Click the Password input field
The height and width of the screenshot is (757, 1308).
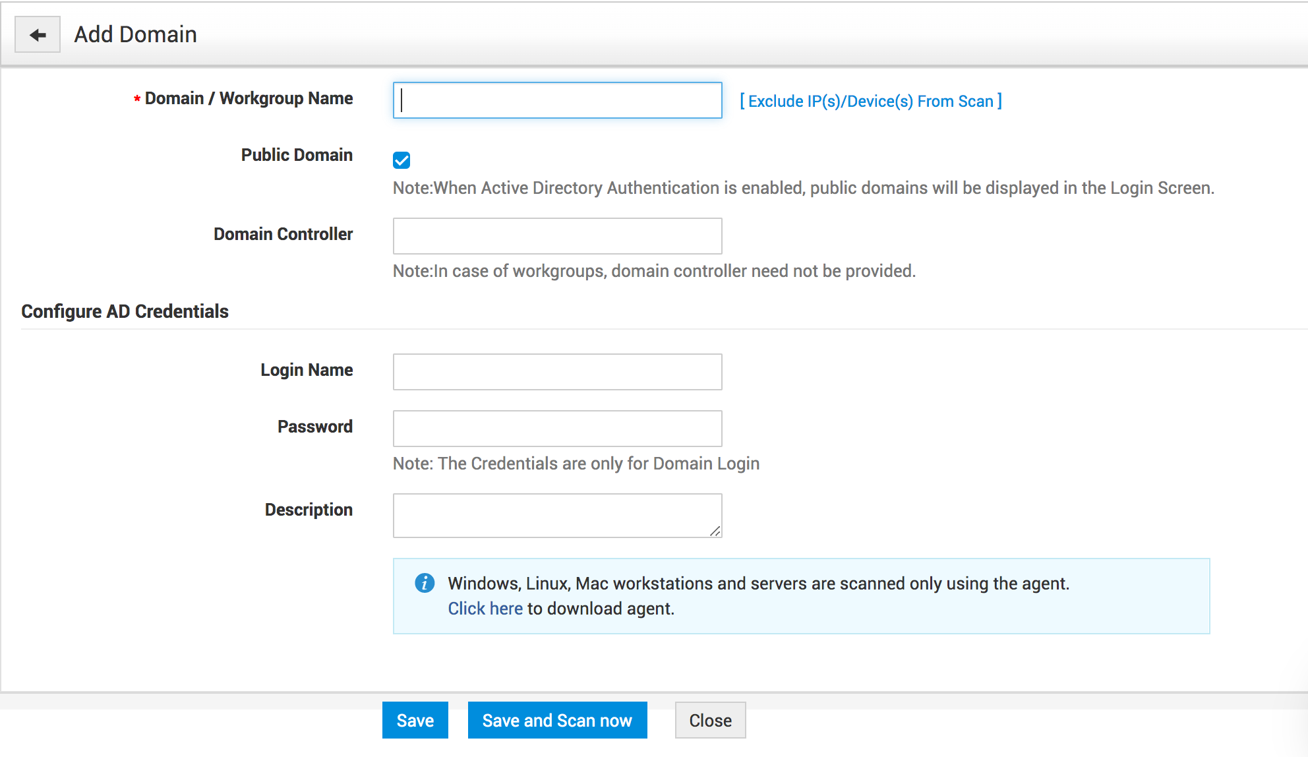tap(557, 429)
